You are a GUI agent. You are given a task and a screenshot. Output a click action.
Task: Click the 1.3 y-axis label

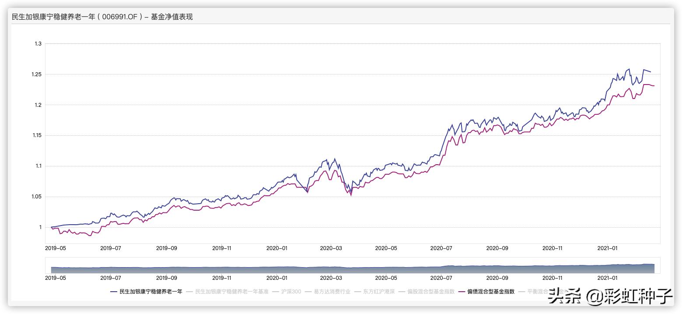tap(38, 44)
